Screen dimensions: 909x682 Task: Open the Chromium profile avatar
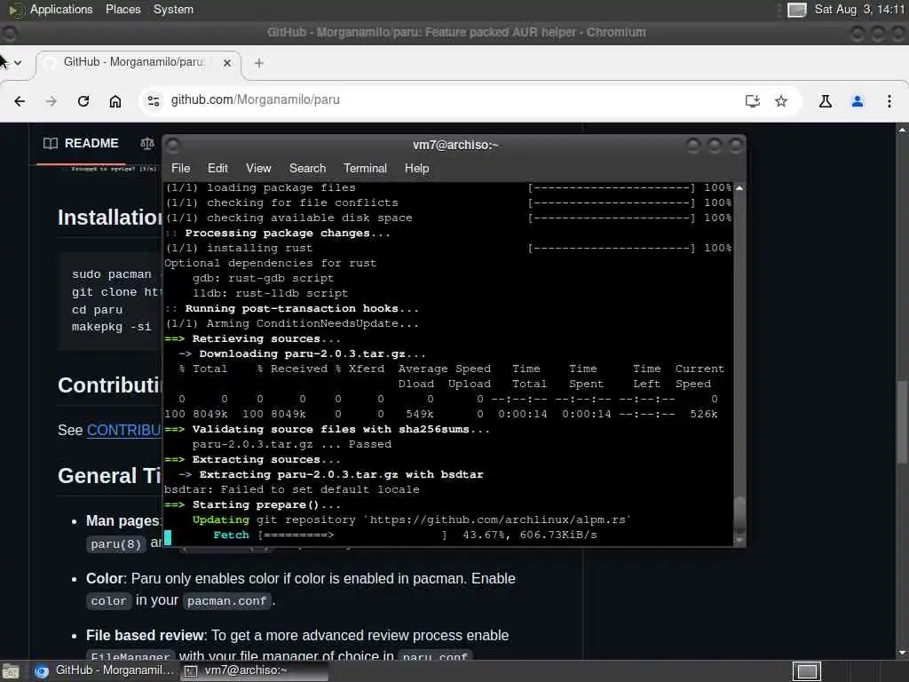(858, 101)
